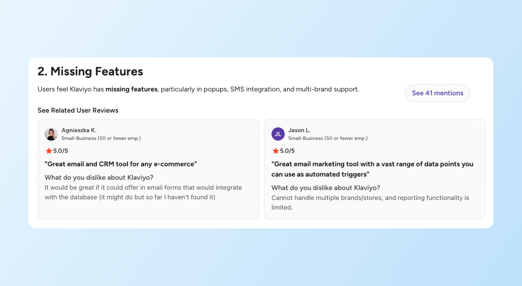Click the See 41 mentions button
Viewport: 522px width, 286px height.
coord(437,93)
